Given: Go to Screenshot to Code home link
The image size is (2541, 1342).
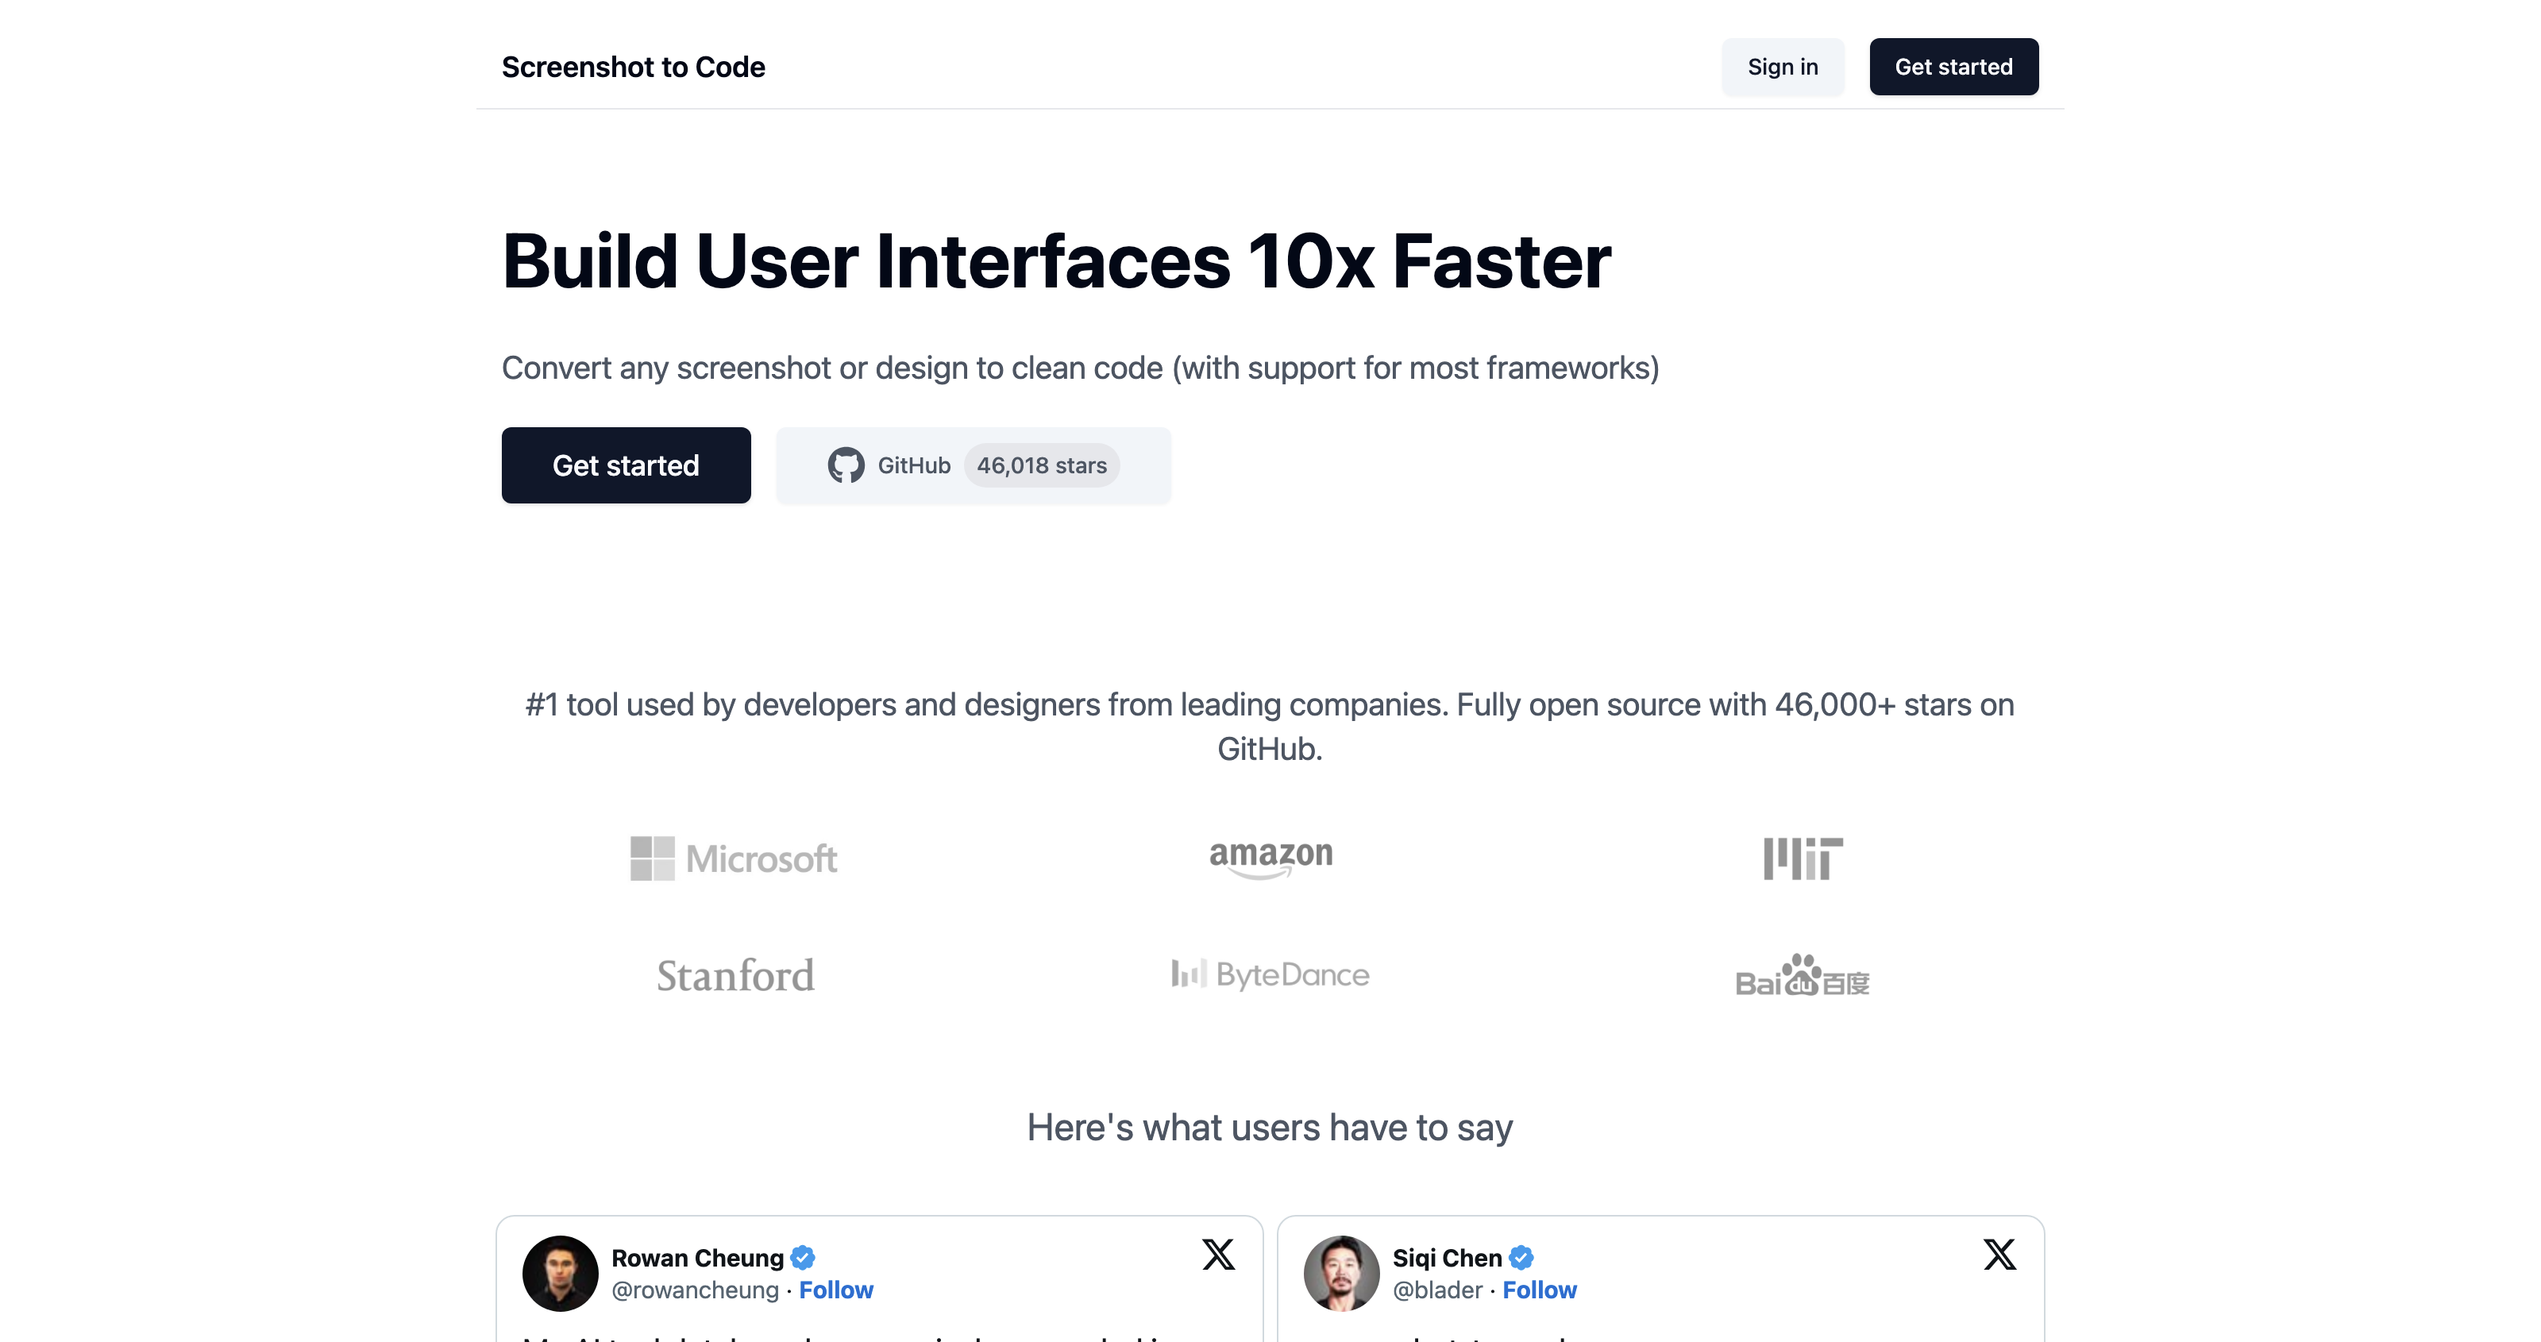Looking at the screenshot, I should [x=634, y=67].
